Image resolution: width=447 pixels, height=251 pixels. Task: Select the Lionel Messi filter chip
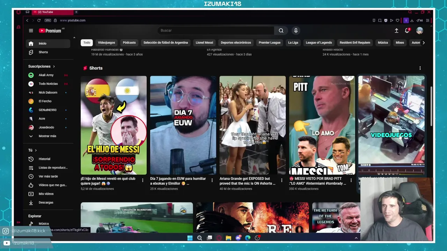pos(204,43)
